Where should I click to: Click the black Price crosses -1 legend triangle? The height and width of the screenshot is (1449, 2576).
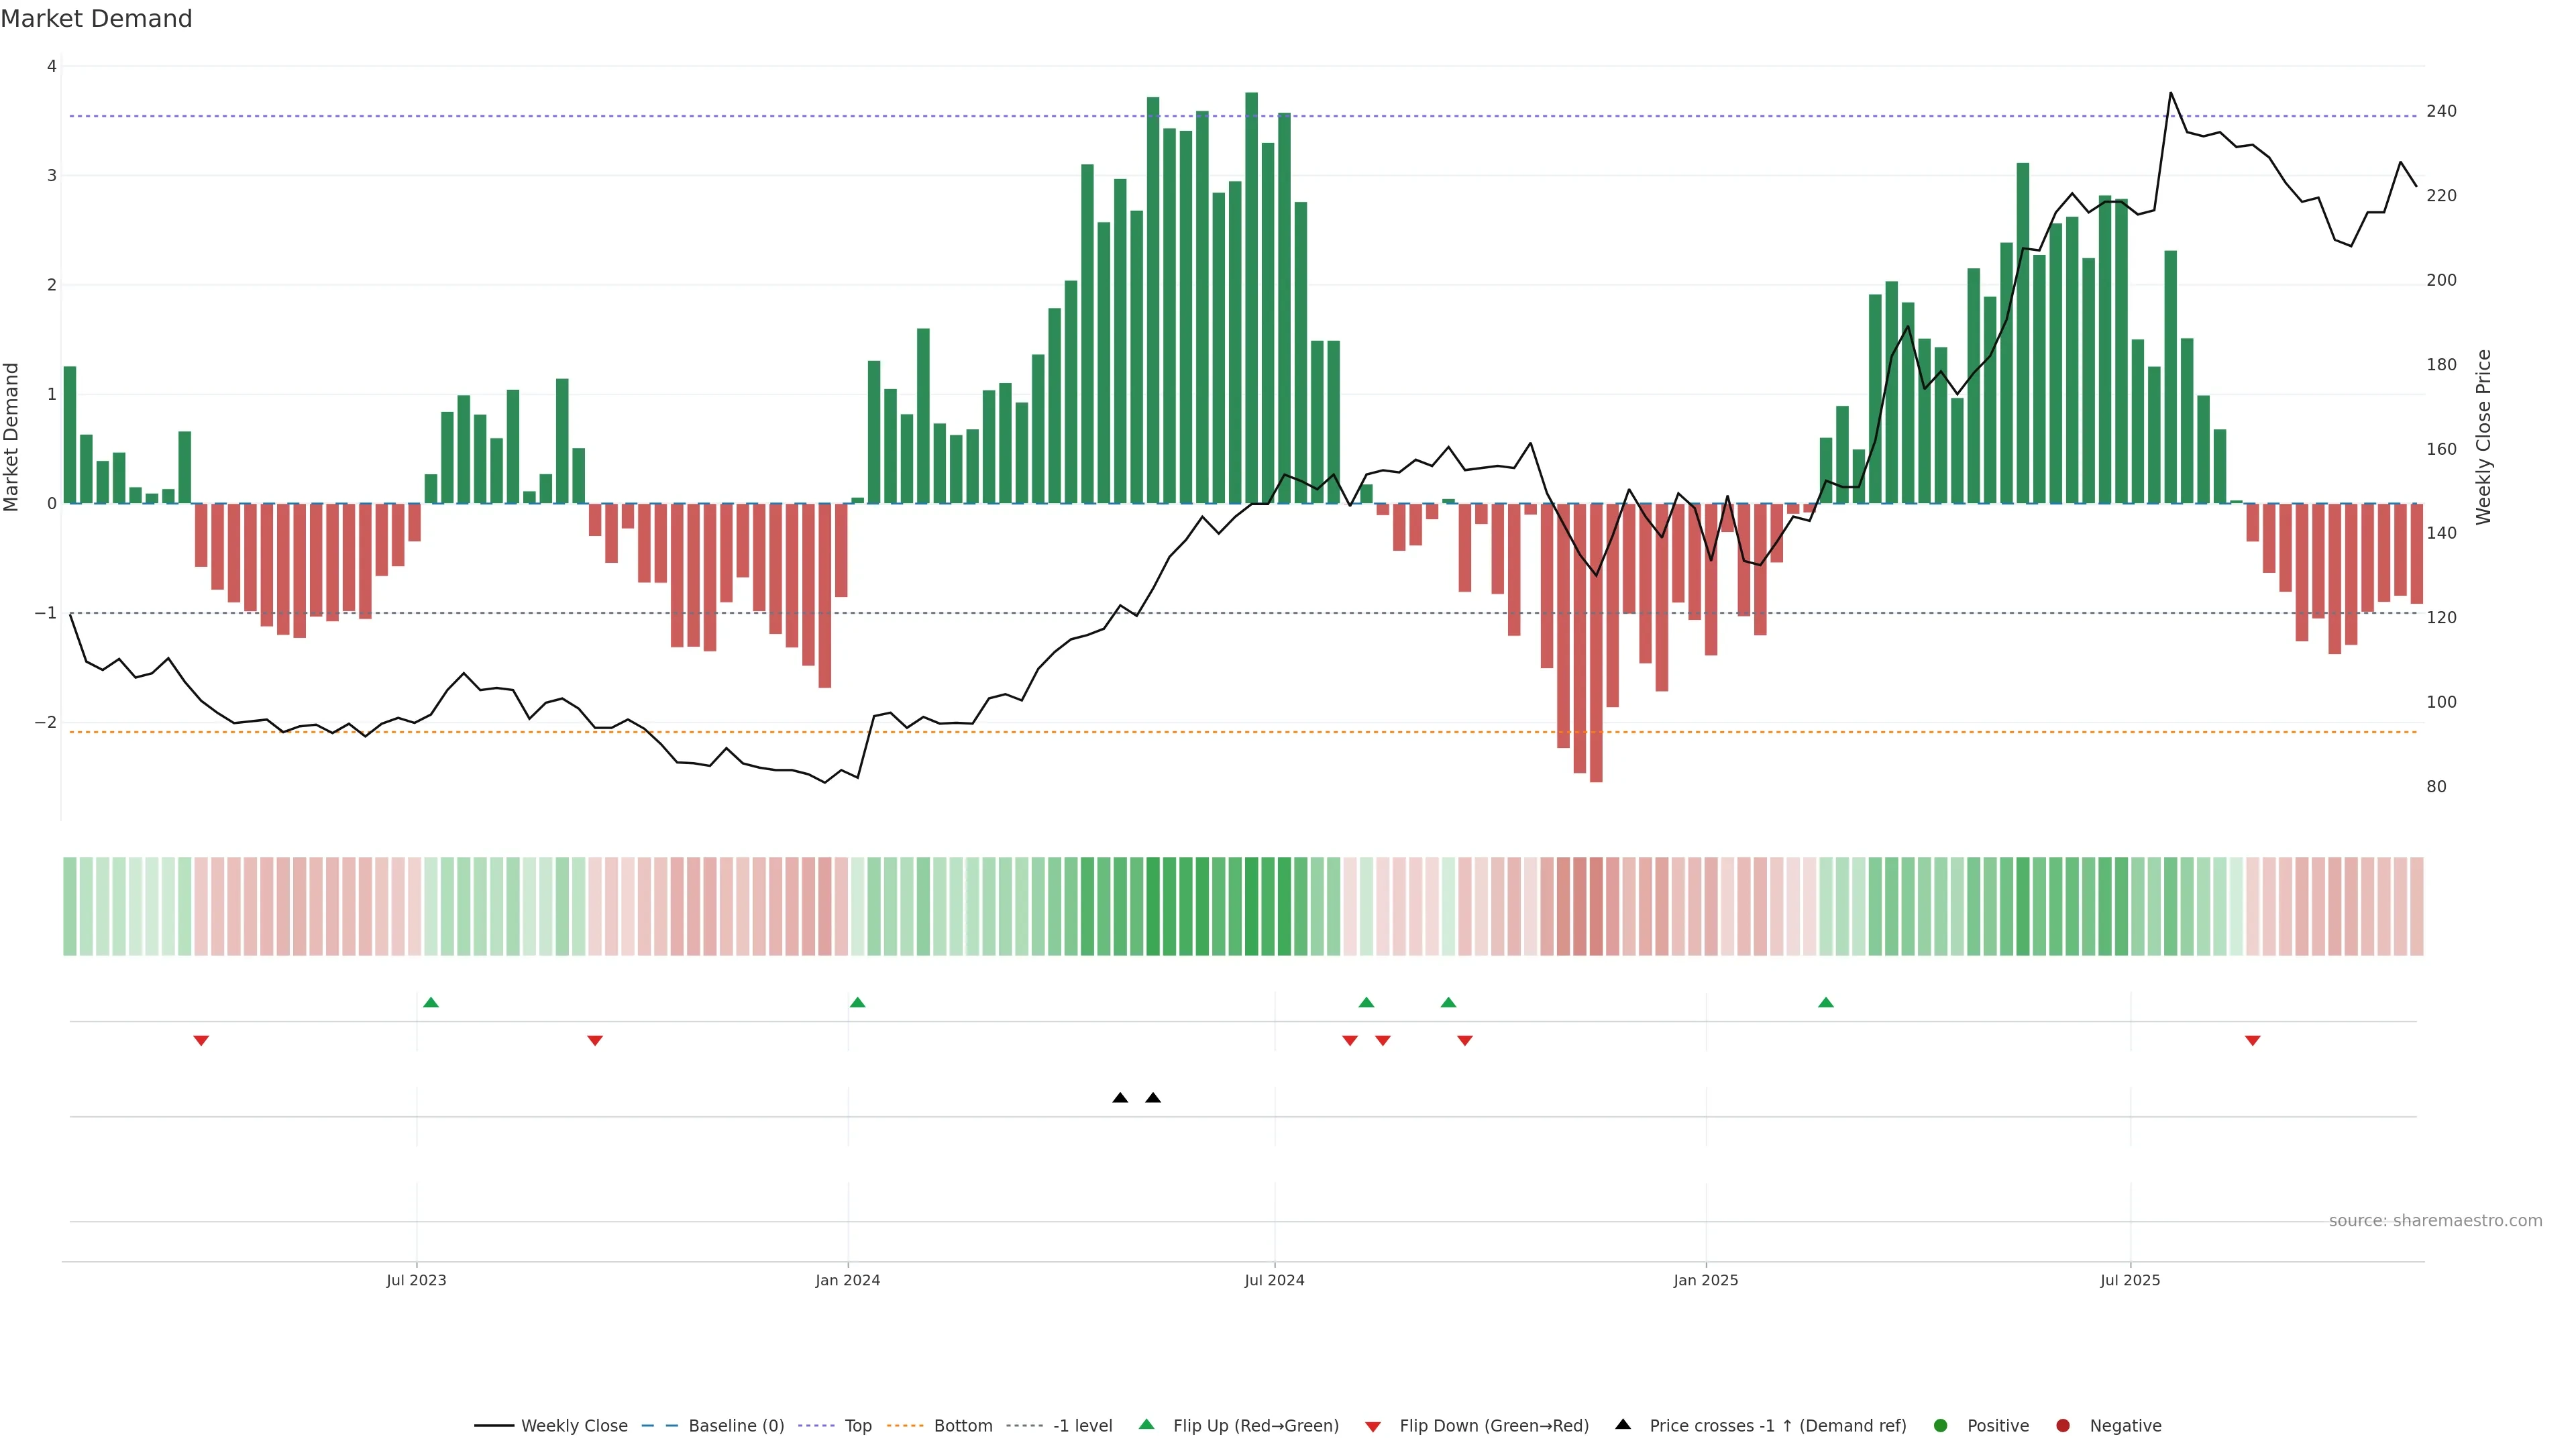click(x=1622, y=1424)
